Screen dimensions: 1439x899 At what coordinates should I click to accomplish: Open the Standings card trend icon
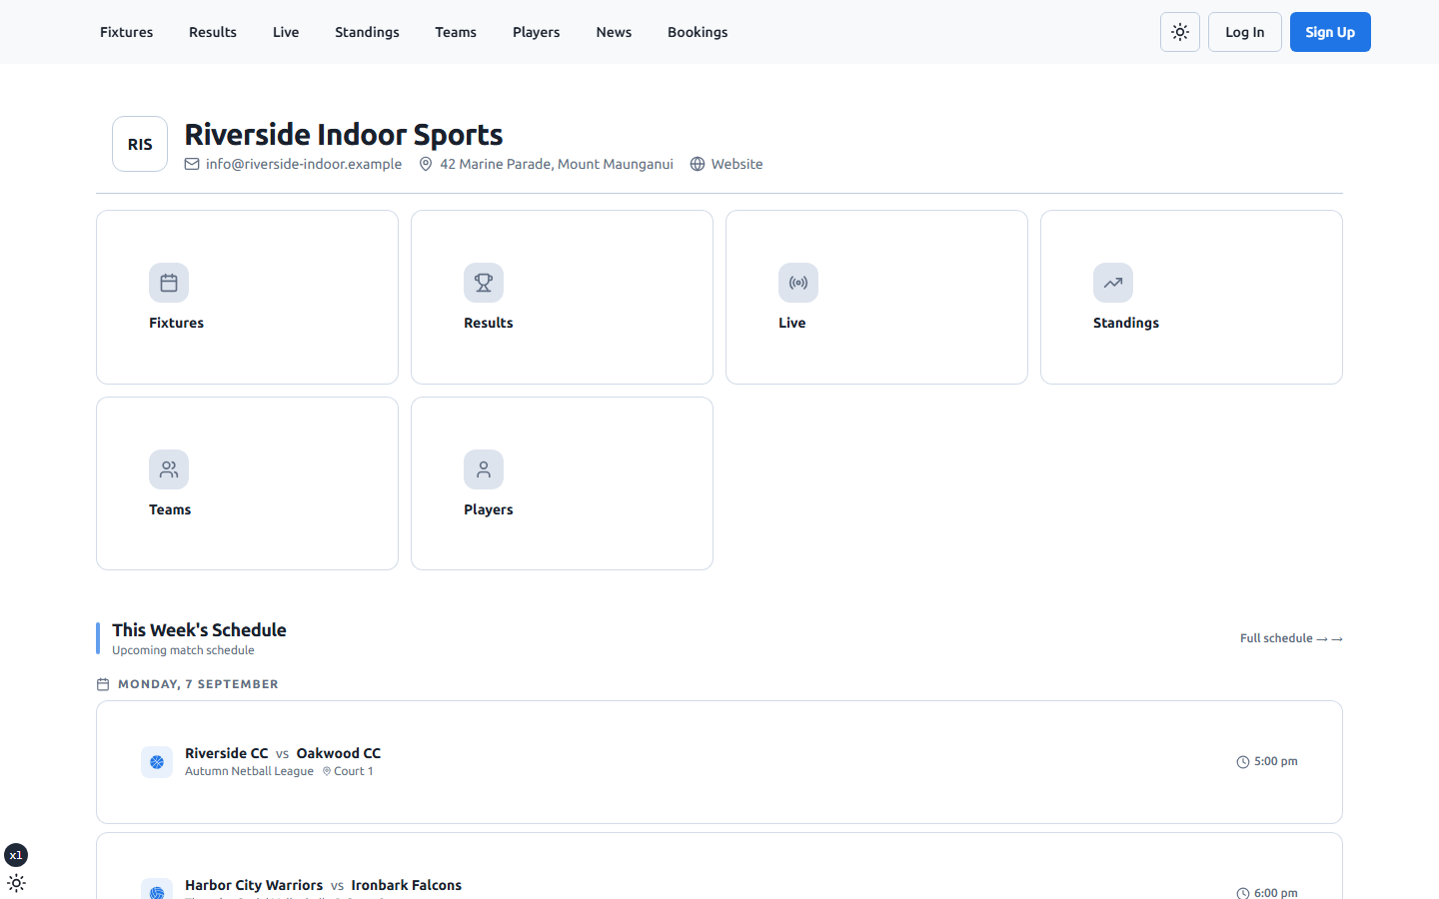pyautogui.click(x=1113, y=283)
